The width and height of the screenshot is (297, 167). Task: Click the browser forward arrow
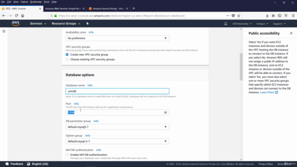tap(10, 16)
